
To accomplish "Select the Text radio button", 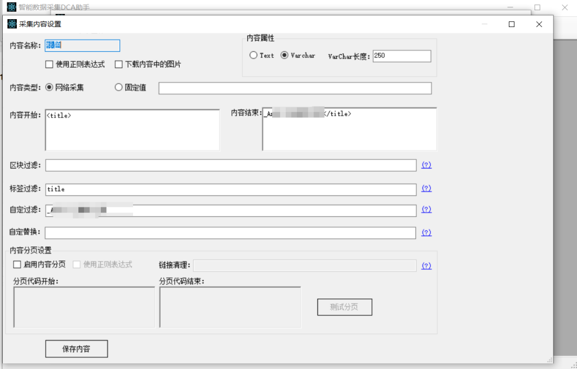I will [x=254, y=55].
